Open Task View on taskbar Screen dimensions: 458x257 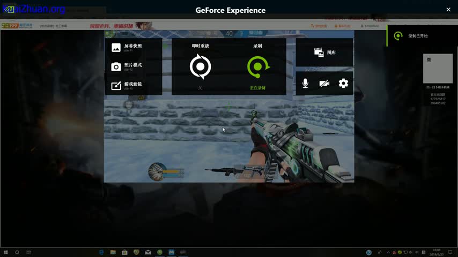[28, 252]
